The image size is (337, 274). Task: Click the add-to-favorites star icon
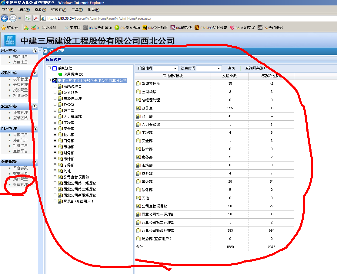tap(26, 28)
